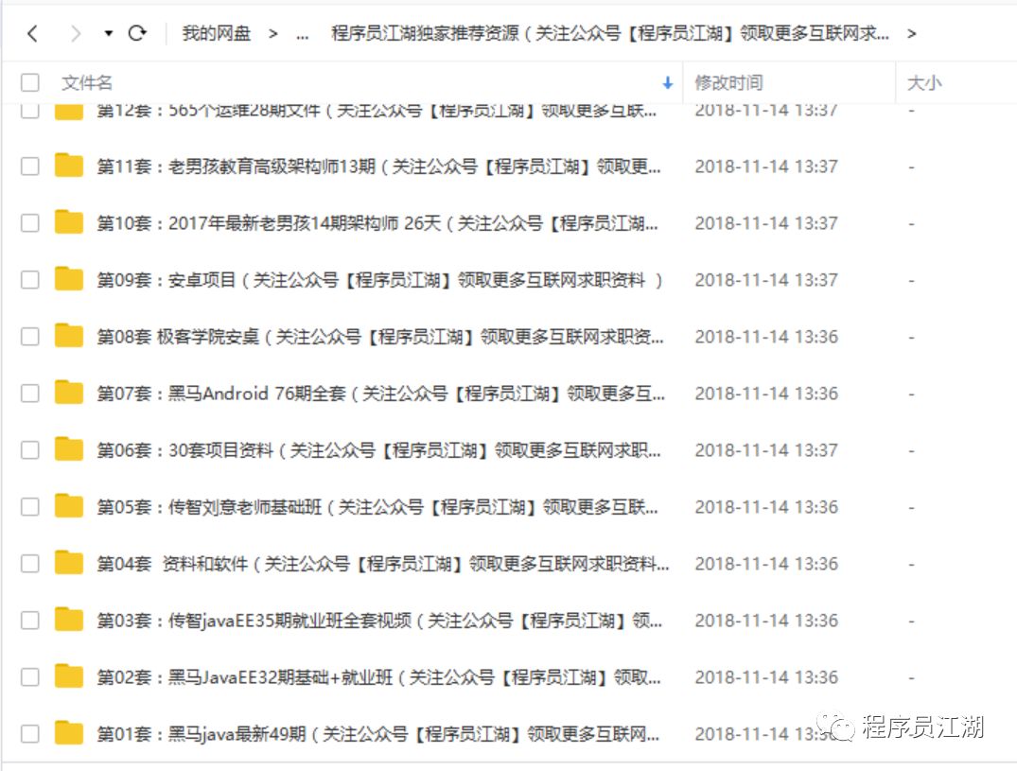Toggle the blue sort direction arrow
1017x771 pixels.
coord(667,82)
